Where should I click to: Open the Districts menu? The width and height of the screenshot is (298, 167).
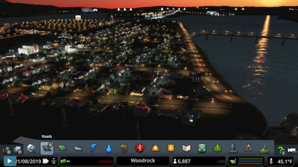[78, 148]
